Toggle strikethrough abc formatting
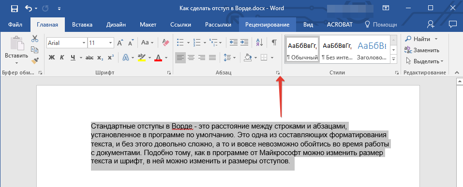The image size is (463, 187). coord(90,58)
